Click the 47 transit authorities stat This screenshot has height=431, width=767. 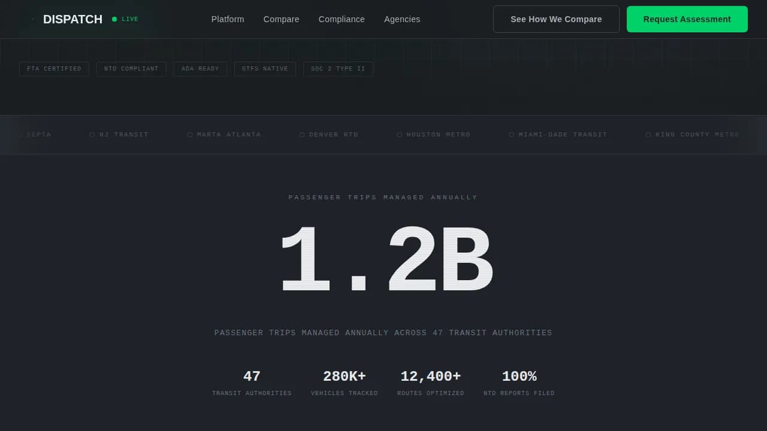click(x=252, y=383)
